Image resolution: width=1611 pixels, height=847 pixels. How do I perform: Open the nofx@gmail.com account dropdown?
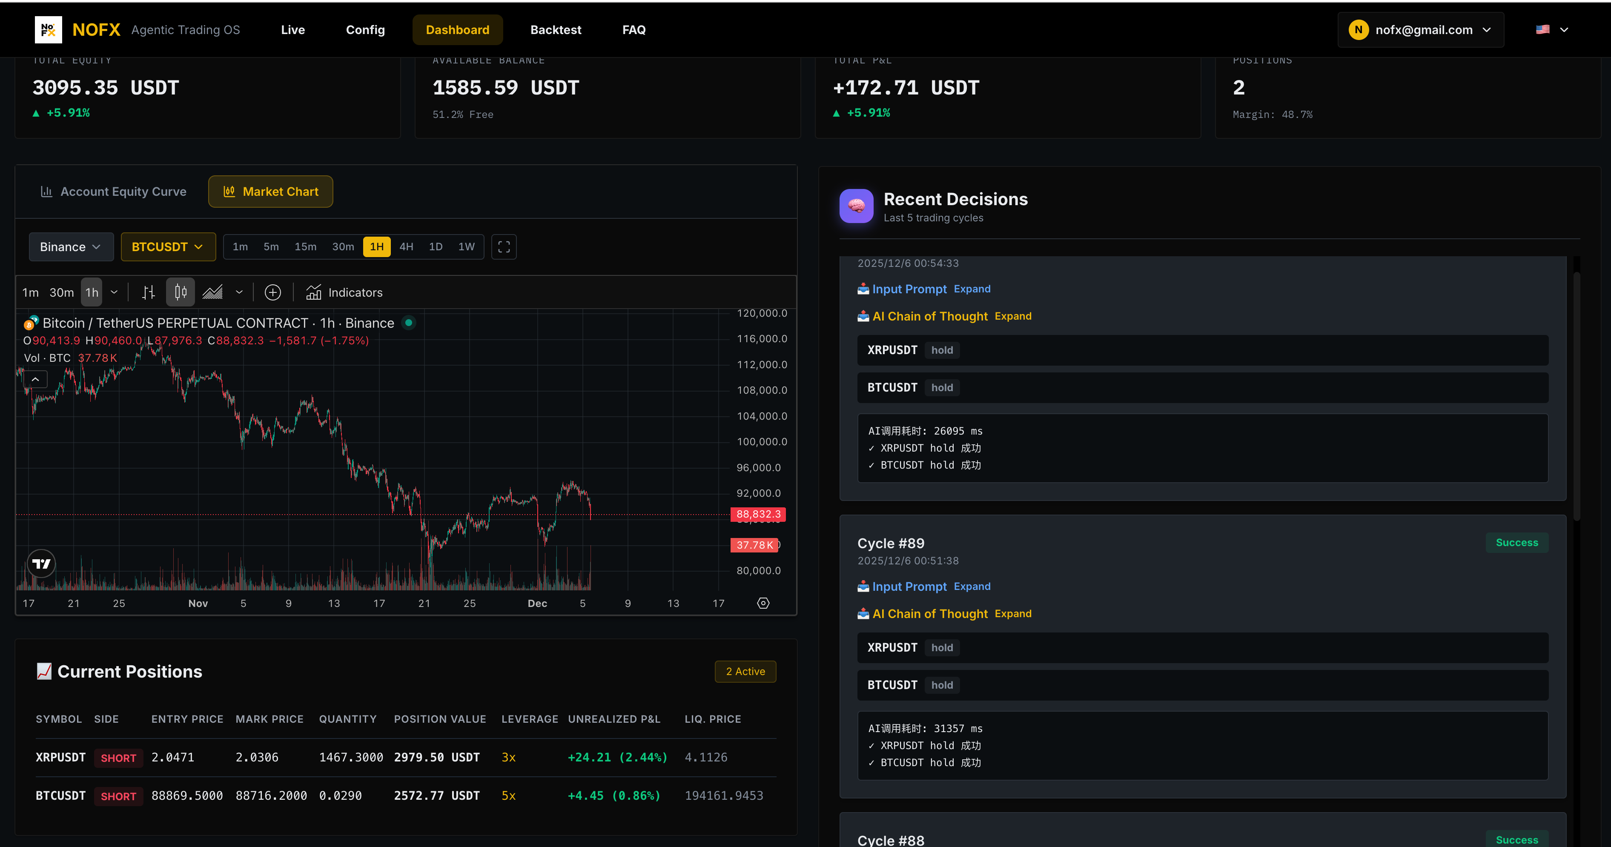pyautogui.click(x=1420, y=29)
